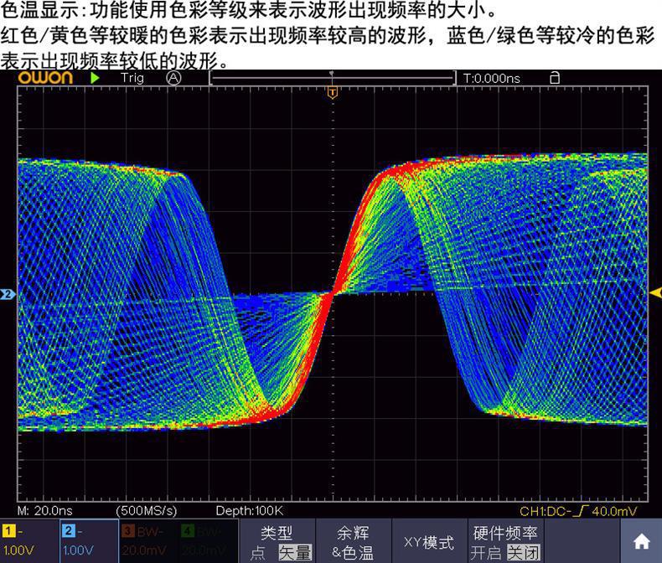Click the Trig status label
The width and height of the screenshot is (662, 563).
click(x=132, y=78)
